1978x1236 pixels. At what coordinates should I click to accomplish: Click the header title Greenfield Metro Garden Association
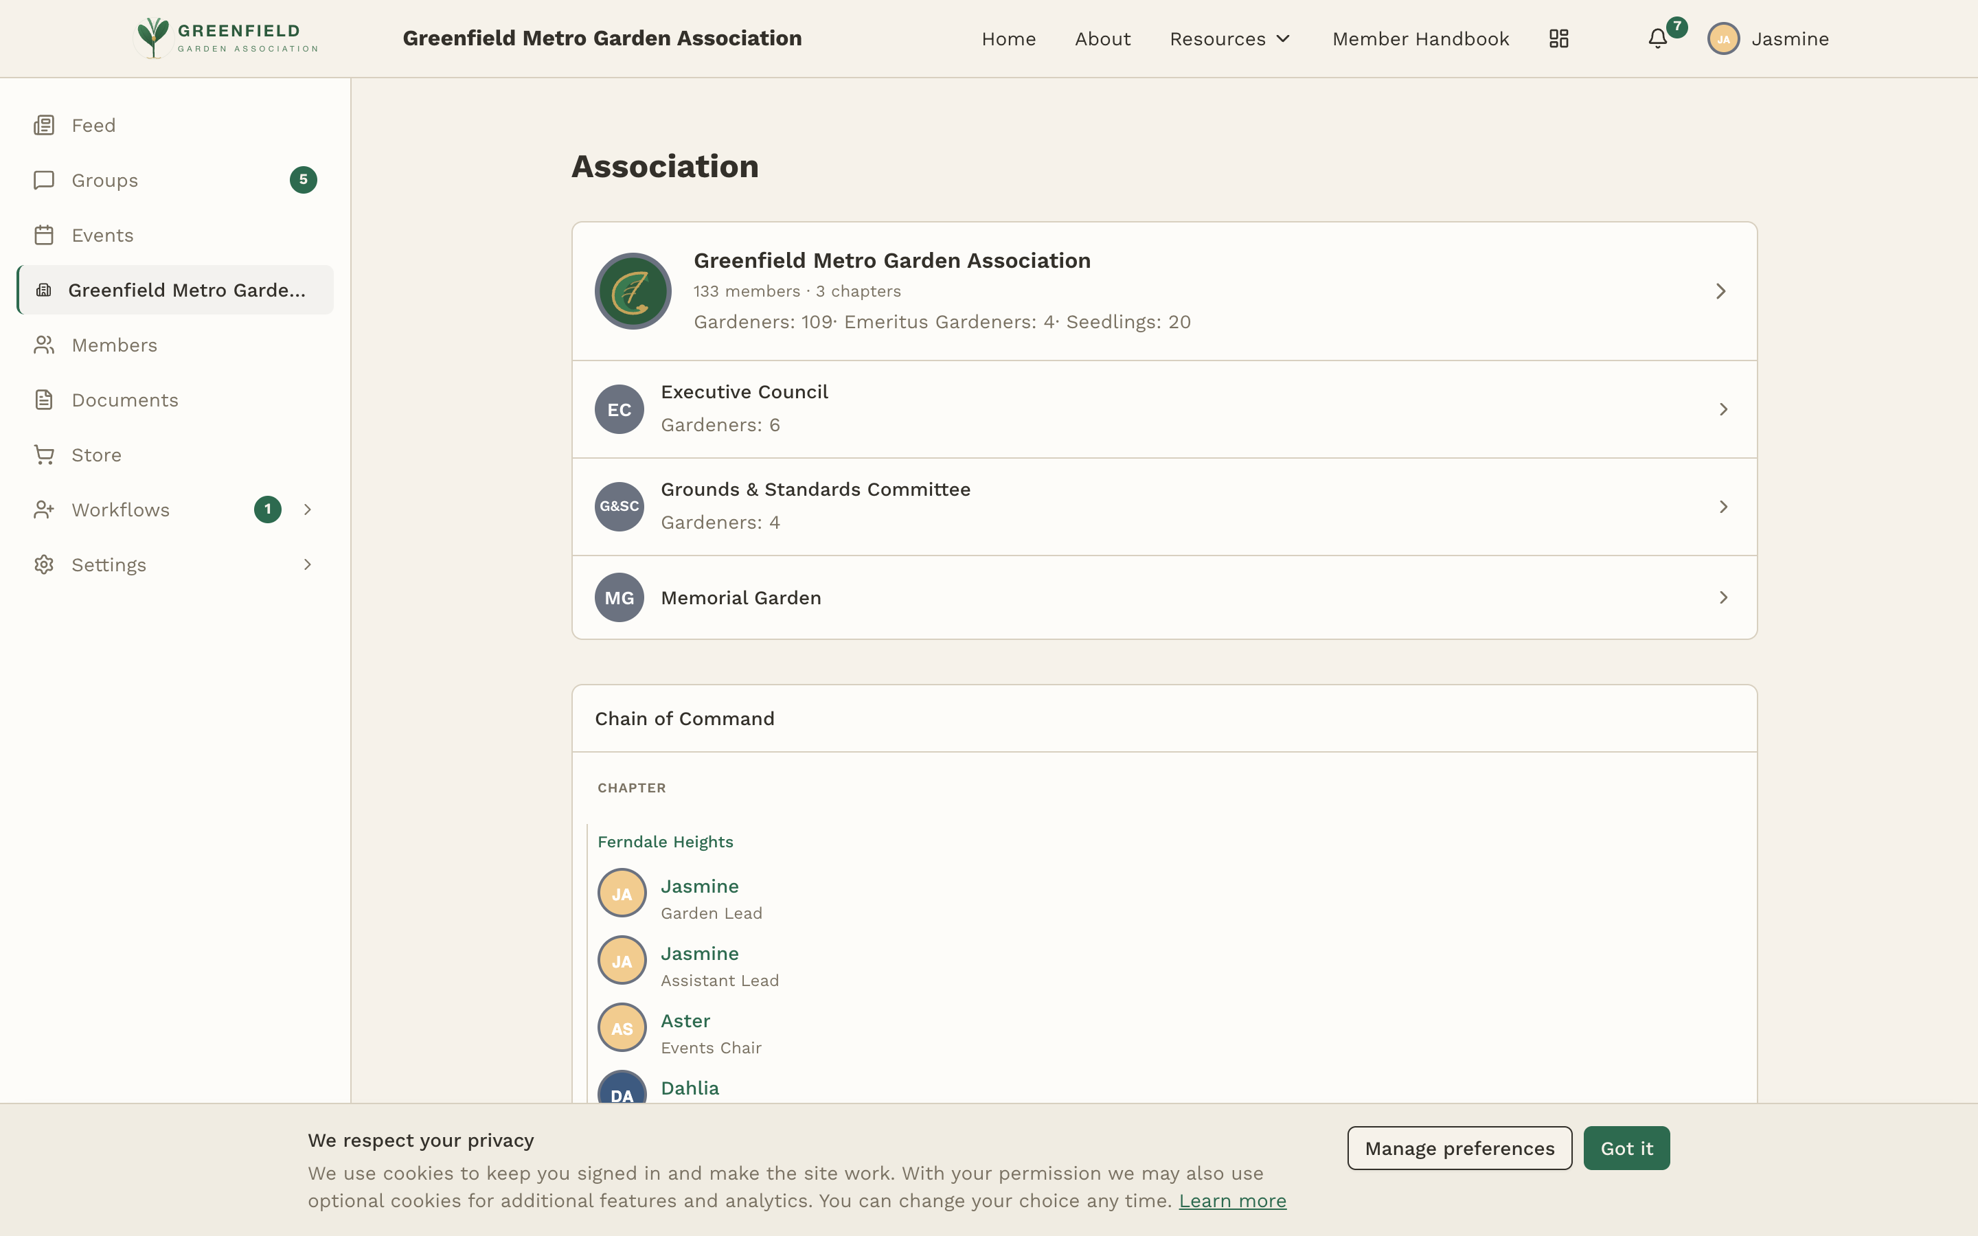coord(602,38)
